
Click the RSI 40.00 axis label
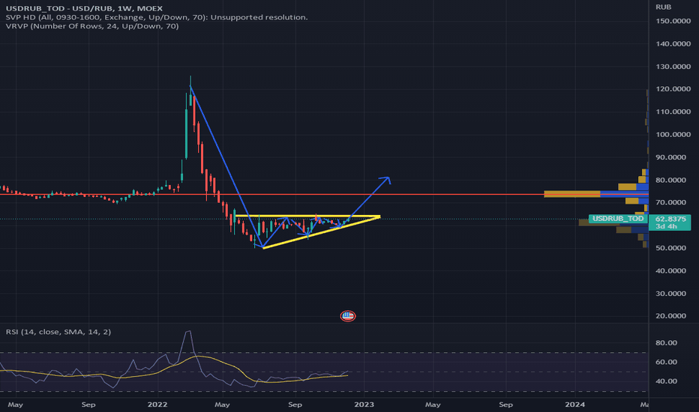click(666, 381)
